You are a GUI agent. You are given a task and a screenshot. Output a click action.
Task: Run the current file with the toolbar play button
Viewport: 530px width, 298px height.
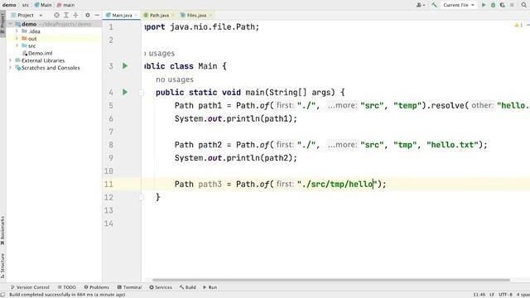484,5
